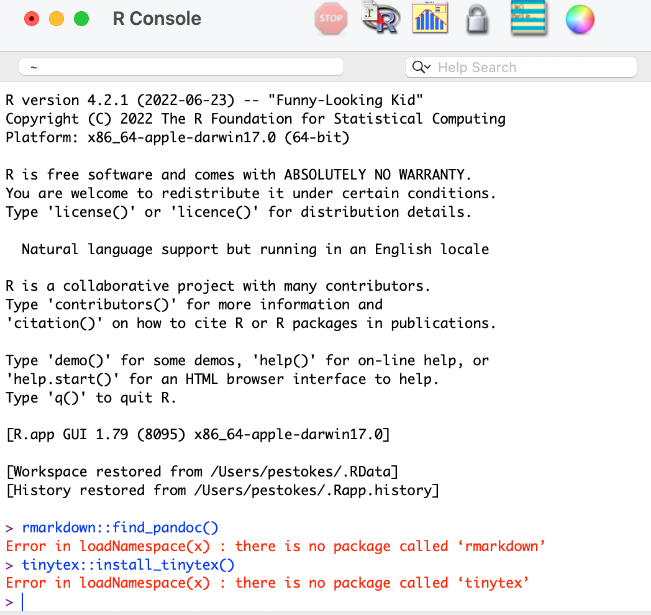This screenshot has height=615, width=651.
Task: Open the console color wheel settings
Action: tap(580, 19)
